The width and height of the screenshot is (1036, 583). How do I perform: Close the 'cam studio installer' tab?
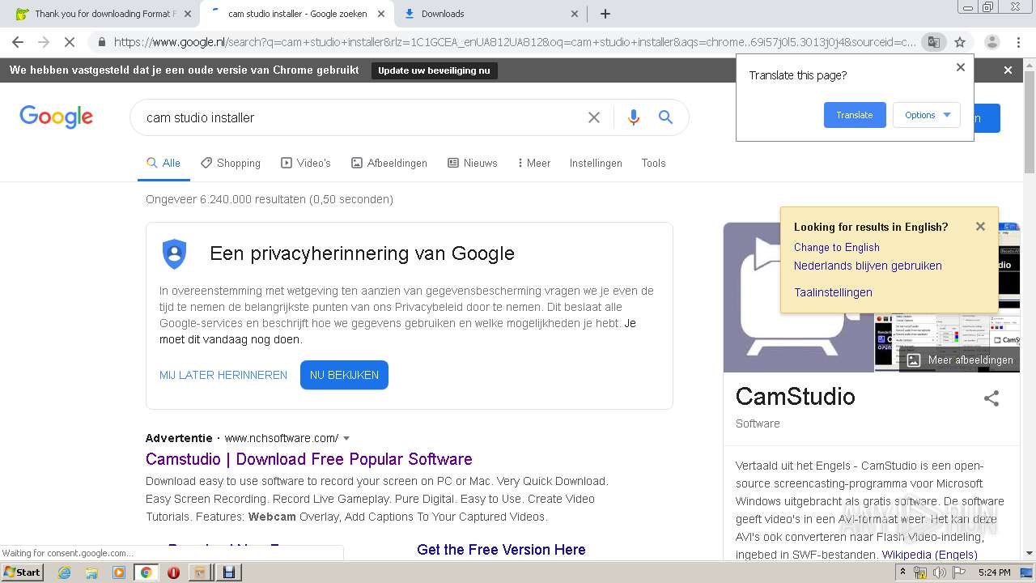pos(381,14)
